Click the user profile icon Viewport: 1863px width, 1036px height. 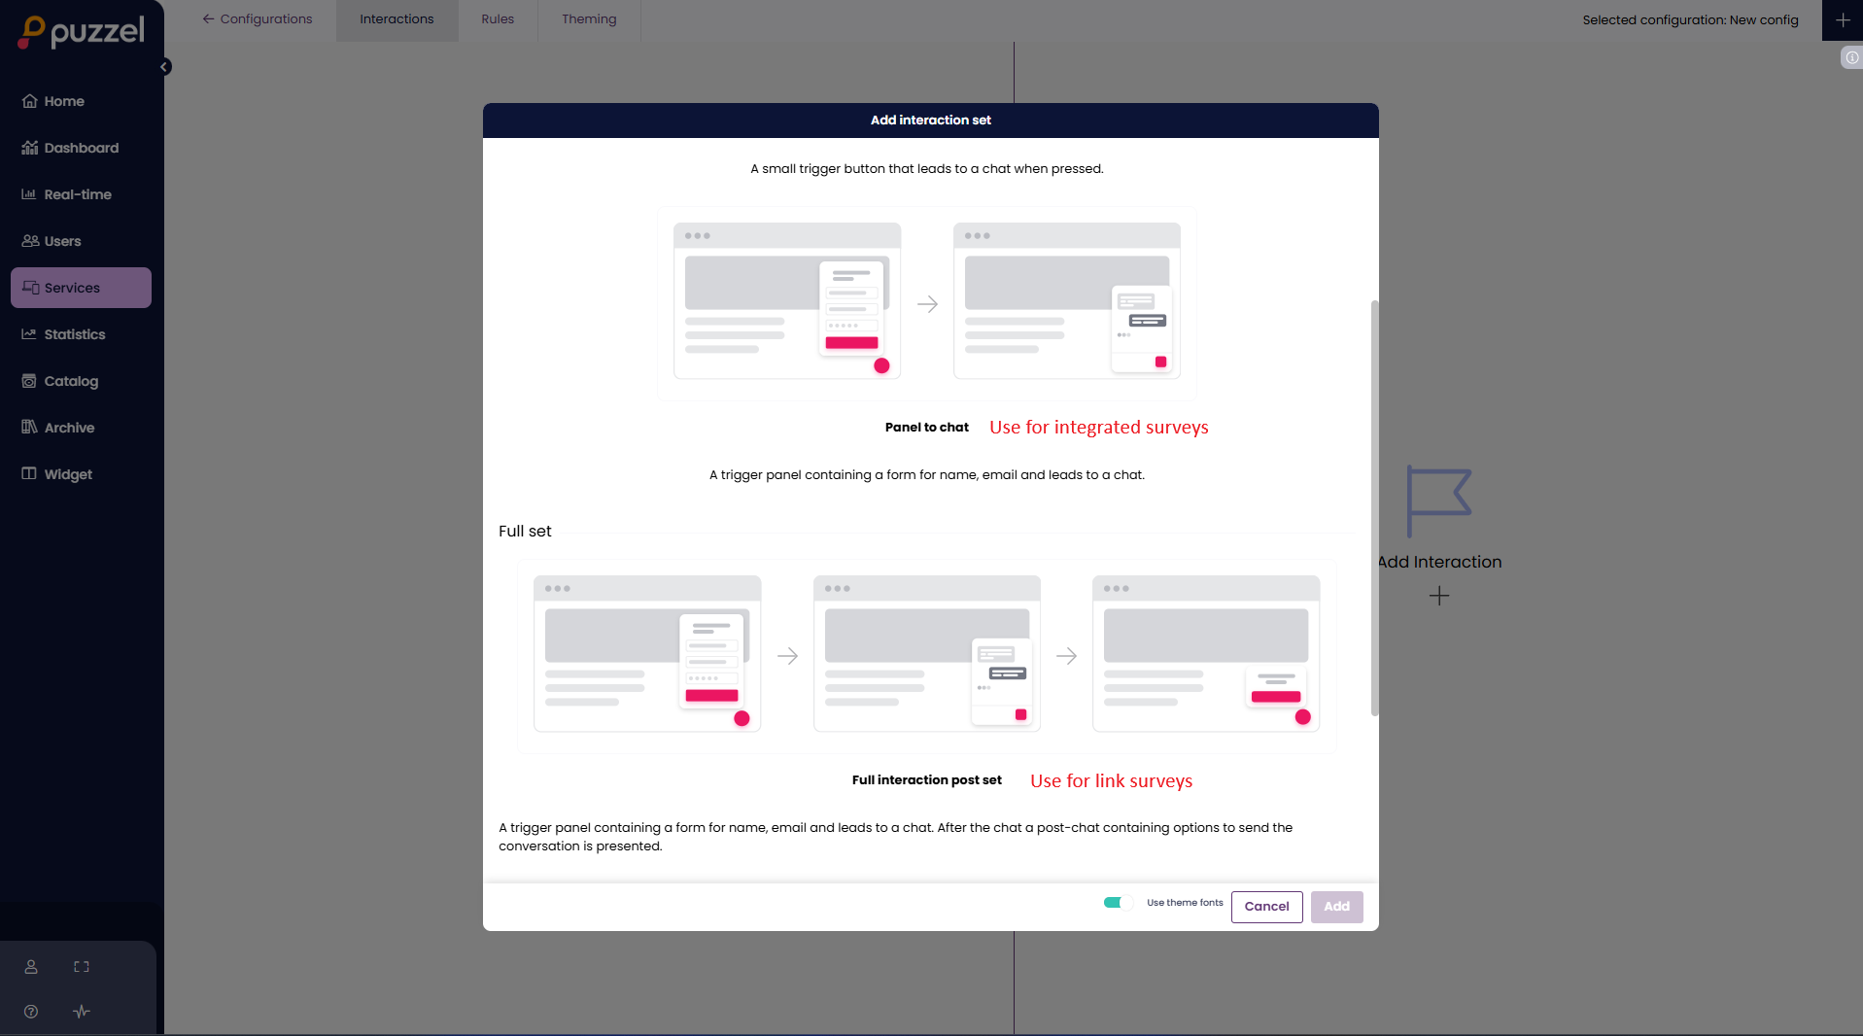coord(31,967)
